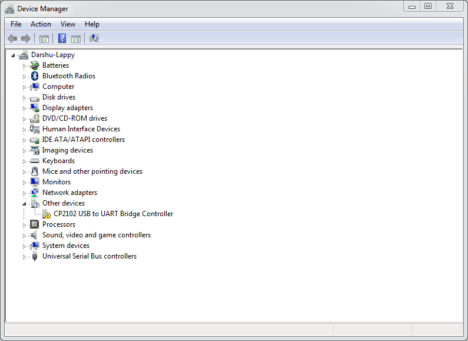Click the System devices icon
The width and height of the screenshot is (468, 341).
point(35,246)
